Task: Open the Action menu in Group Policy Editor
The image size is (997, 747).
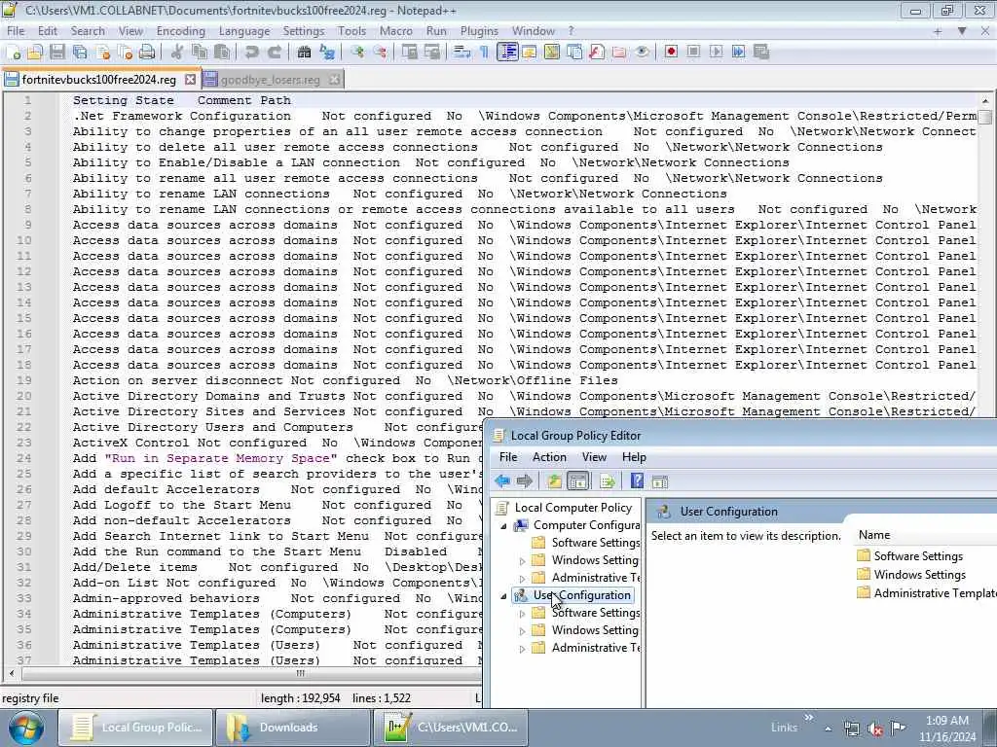Action: (549, 457)
